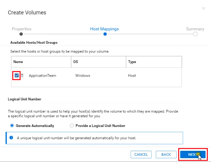The image size is (211, 162).
Task: Select the Generate Automatically radio option
Action: [13, 126]
